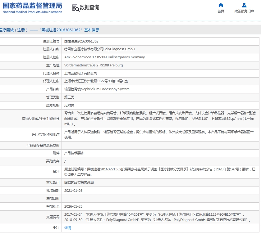Click the slash value in 其他内容 row

(x=65, y=161)
